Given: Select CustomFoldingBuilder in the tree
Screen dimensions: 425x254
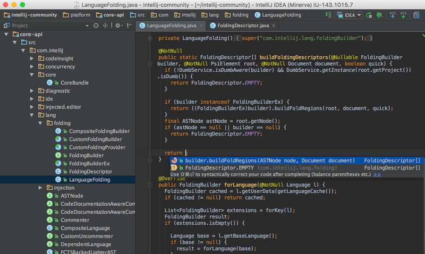Looking at the screenshot, I should [x=68, y=139].
